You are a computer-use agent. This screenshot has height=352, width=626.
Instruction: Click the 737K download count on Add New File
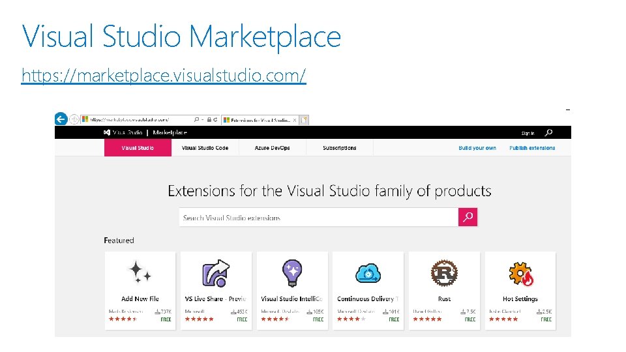pyautogui.click(x=163, y=312)
